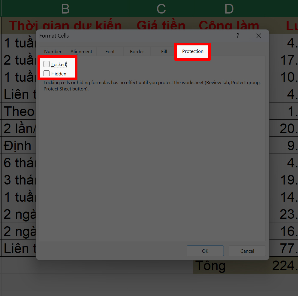Screen dimensions: 298x296
Task: Click the '3 thá' cell in column B
Action: coord(19,179)
